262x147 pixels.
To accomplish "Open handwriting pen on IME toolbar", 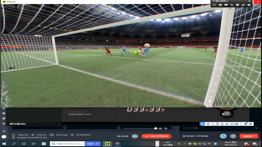I will [x=222, y=124].
